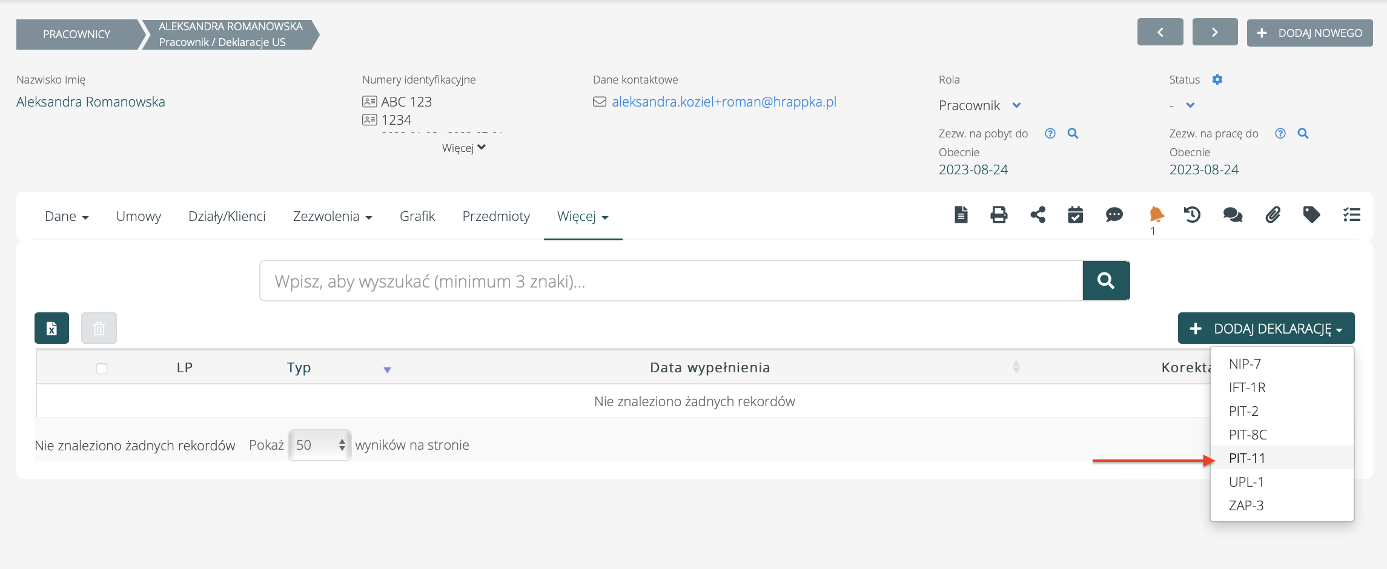Export table with the Excel icon button

52,328
